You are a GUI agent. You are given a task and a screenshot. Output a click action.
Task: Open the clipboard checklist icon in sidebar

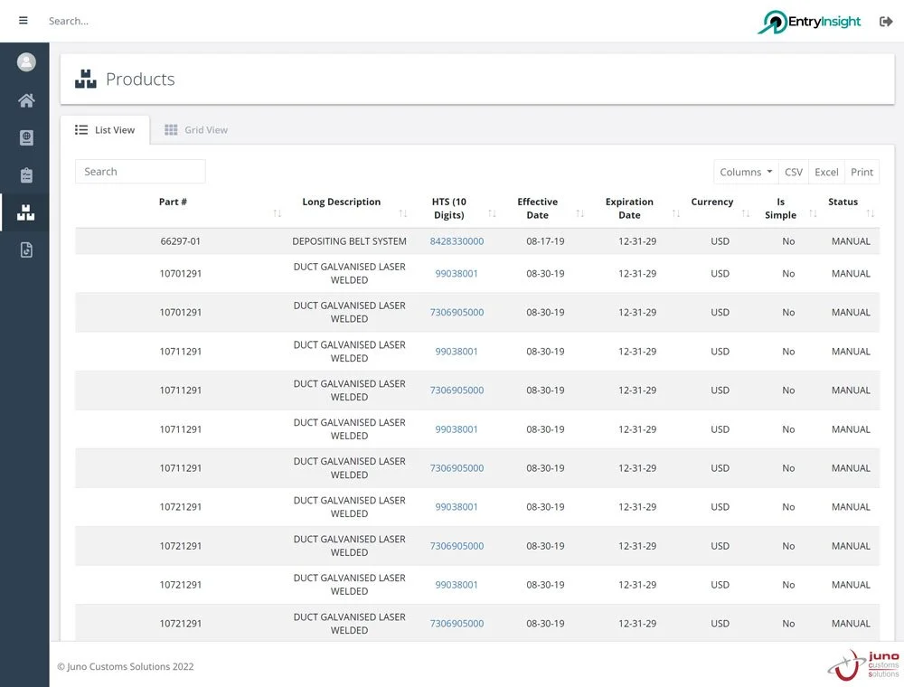click(24, 175)
